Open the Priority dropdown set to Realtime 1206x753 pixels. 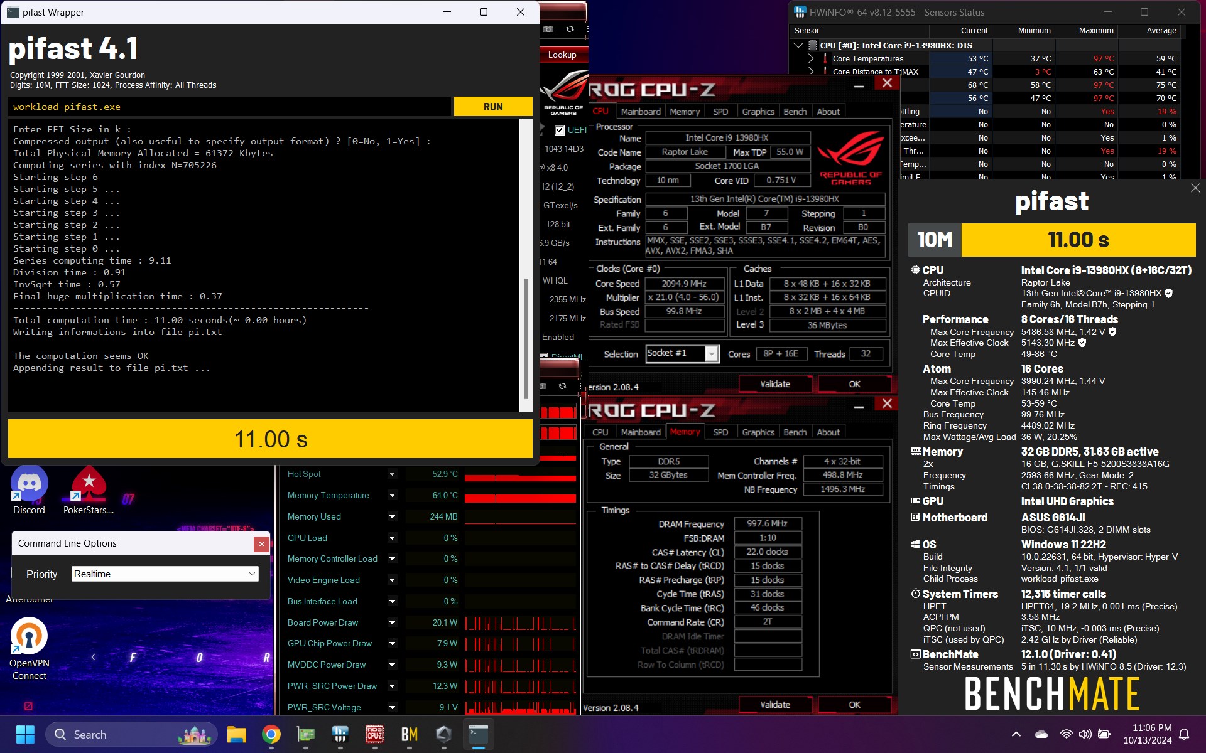(165, 574)
